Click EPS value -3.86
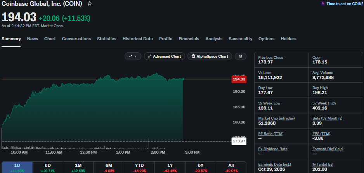Viewport: 364px width, 173px height. click(318, 139)
